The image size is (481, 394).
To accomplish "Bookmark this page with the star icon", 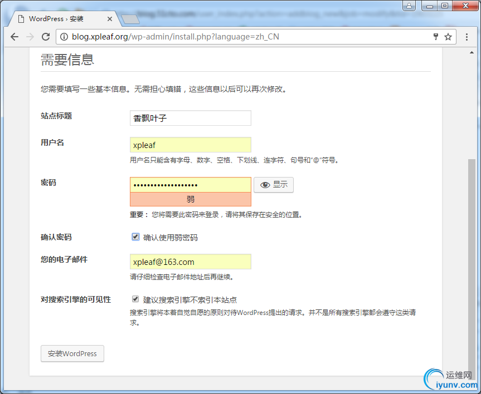I will (x=448, y=37).
